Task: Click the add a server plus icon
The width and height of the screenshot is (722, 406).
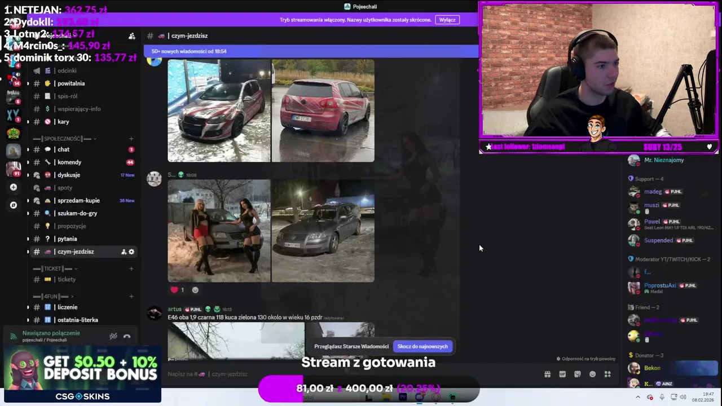Action: [14, 187]
